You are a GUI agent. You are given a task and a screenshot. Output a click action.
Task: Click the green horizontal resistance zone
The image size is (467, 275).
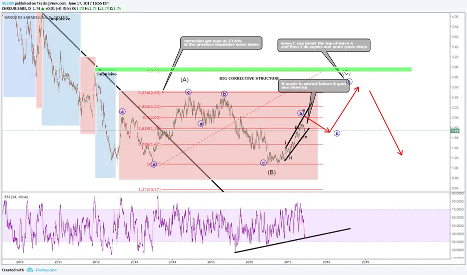(254, 69)
